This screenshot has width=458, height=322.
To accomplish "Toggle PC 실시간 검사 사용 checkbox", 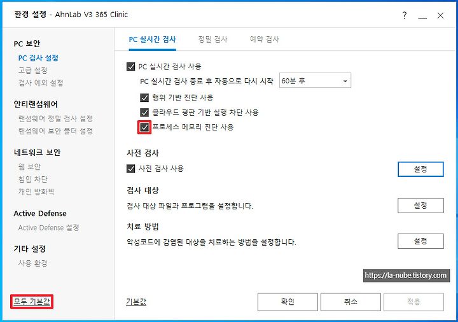I will click(x=131, y=67).
